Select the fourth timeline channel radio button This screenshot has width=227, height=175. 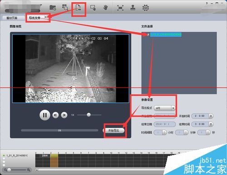click(4, 165)
